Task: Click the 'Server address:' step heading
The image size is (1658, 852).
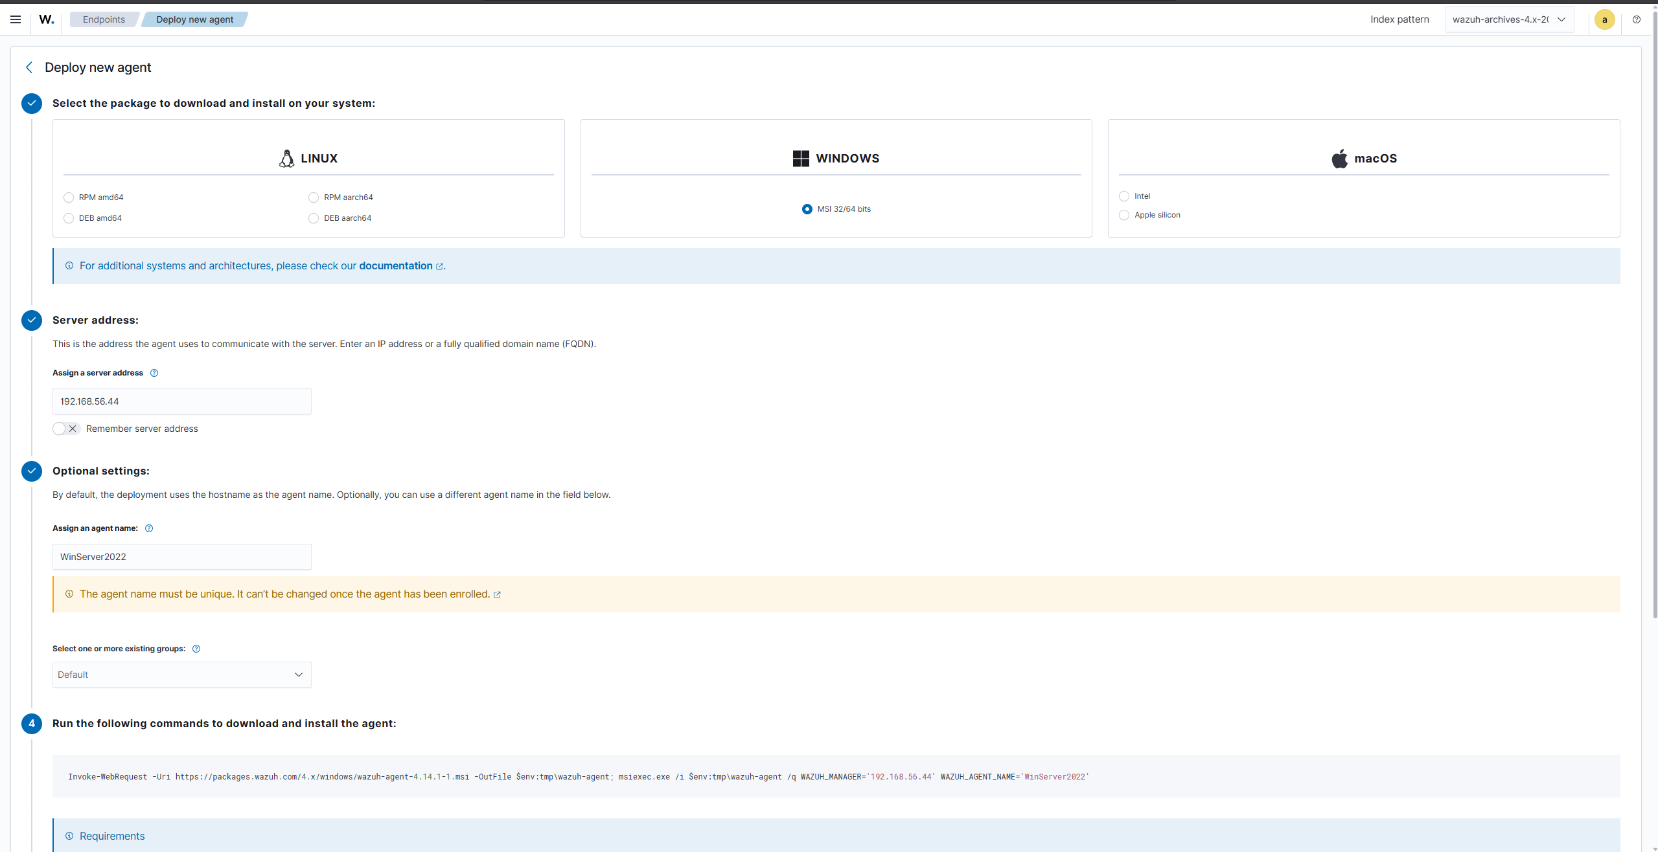Action: click(95, 320)
